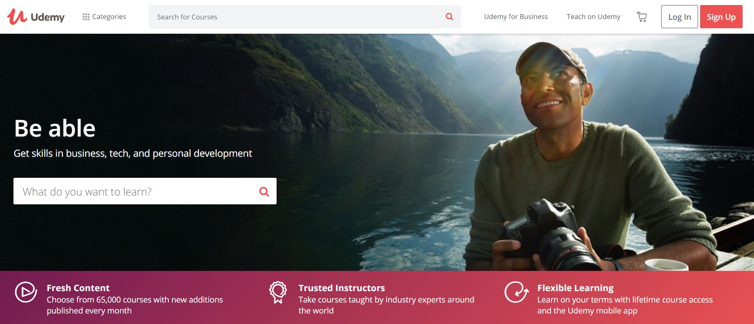
Task: Open Udemy for Business link
Action: 516,17
